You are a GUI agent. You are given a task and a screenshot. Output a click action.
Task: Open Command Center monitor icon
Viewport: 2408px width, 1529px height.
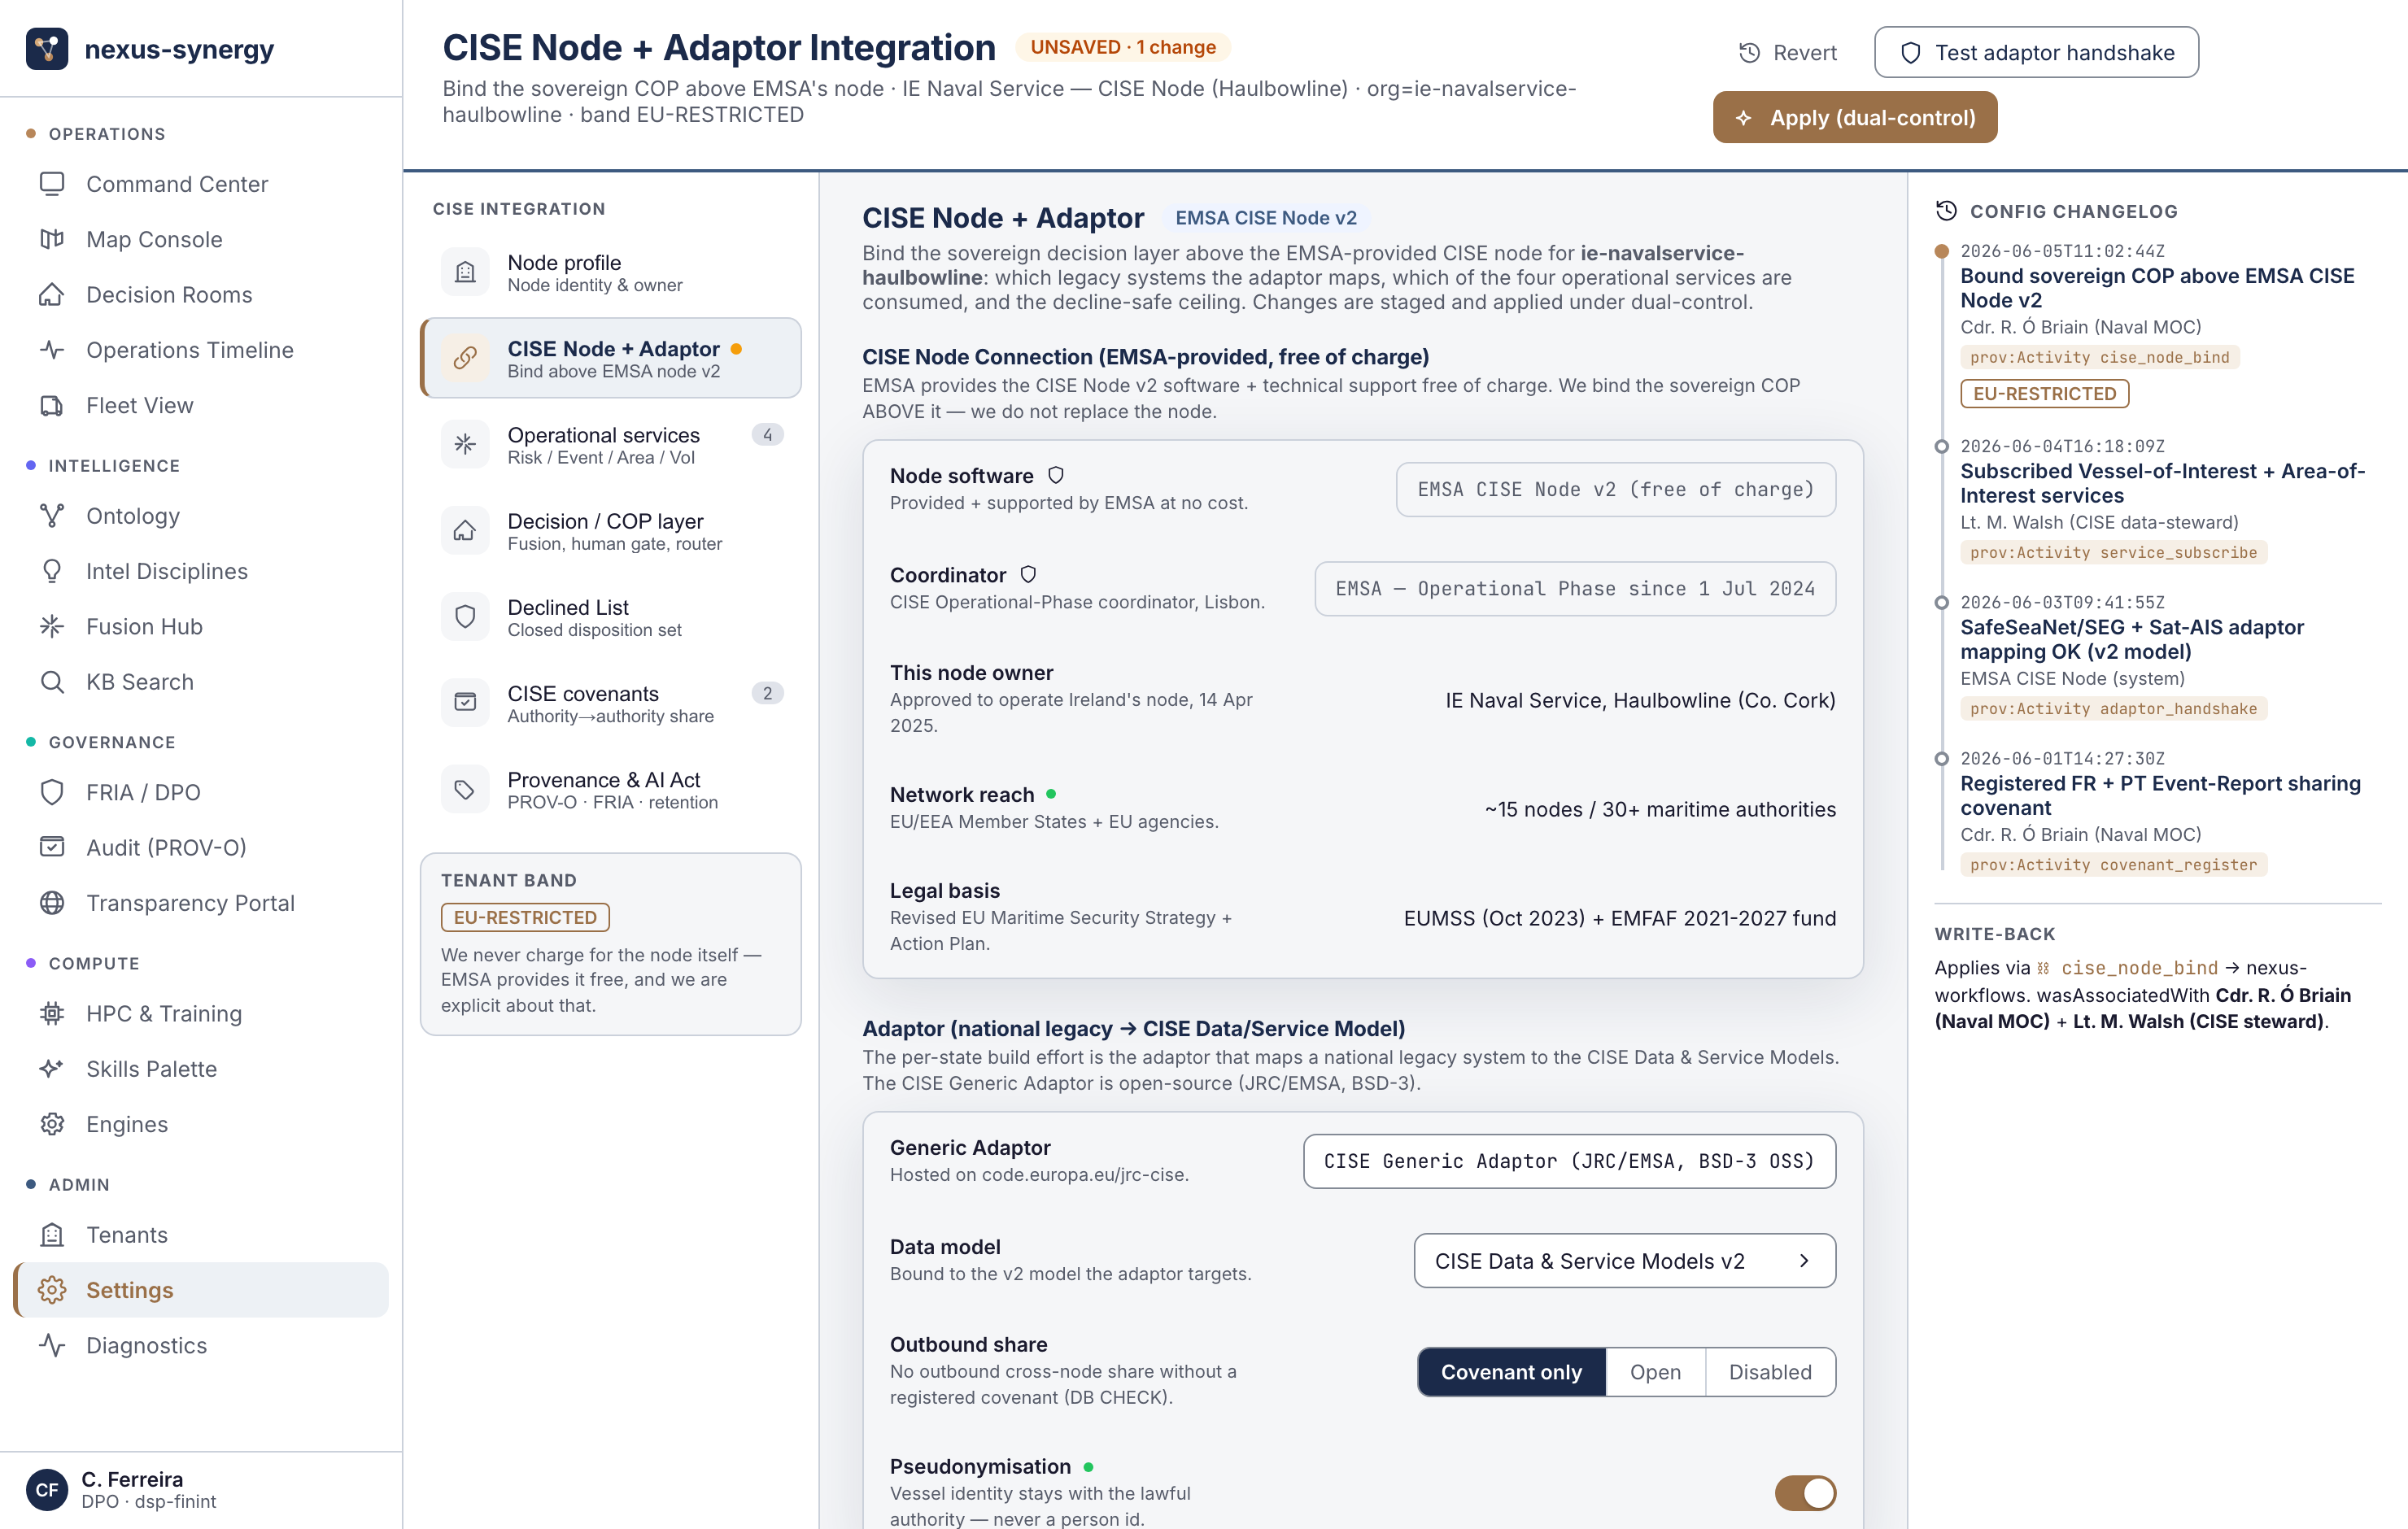pyautogui.click(x=52, y=184)
